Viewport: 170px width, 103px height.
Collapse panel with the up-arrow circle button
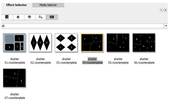pos(161,10)
